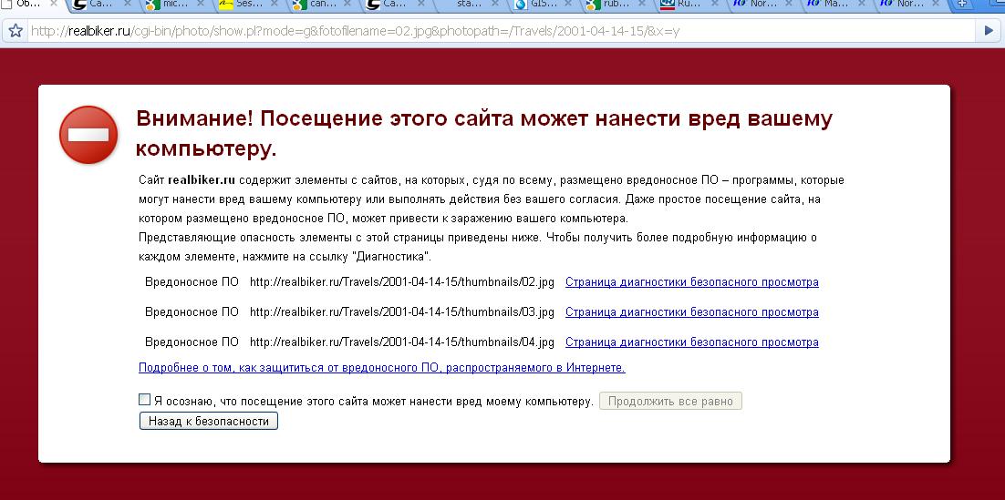This screenshot has width=1005, height=500.
Task: Click 'Продолжить все равно' button
Action: (670, 401)
